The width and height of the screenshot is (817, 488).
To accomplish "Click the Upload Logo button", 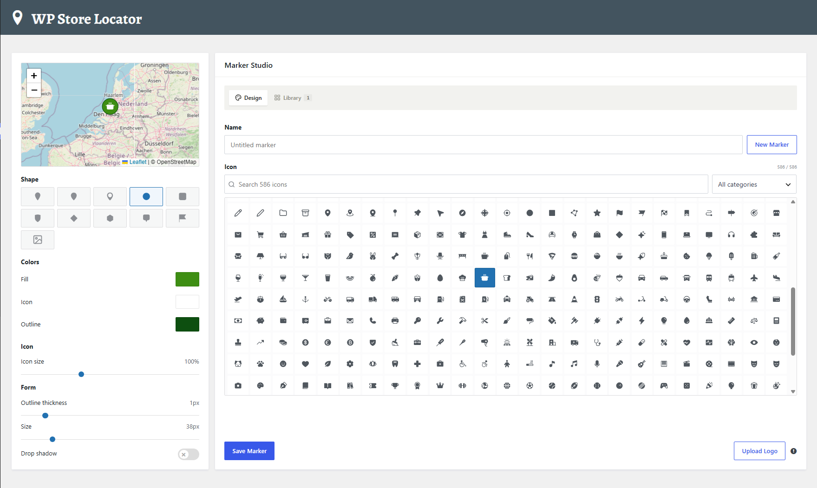I will coord(759,451).
